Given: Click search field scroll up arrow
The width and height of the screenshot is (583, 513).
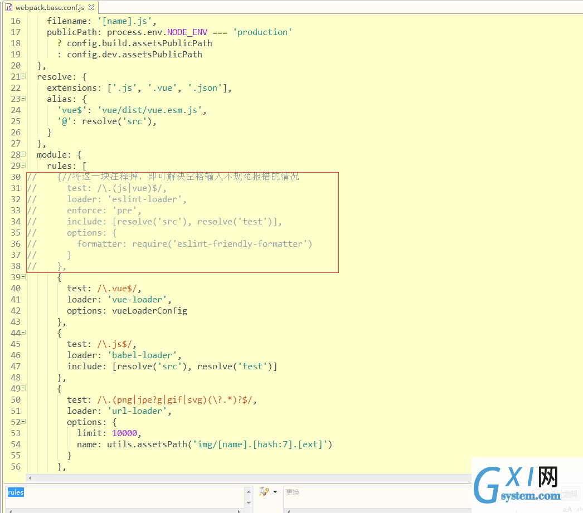Looking at the screenshot, I should (x=249, y=492).
